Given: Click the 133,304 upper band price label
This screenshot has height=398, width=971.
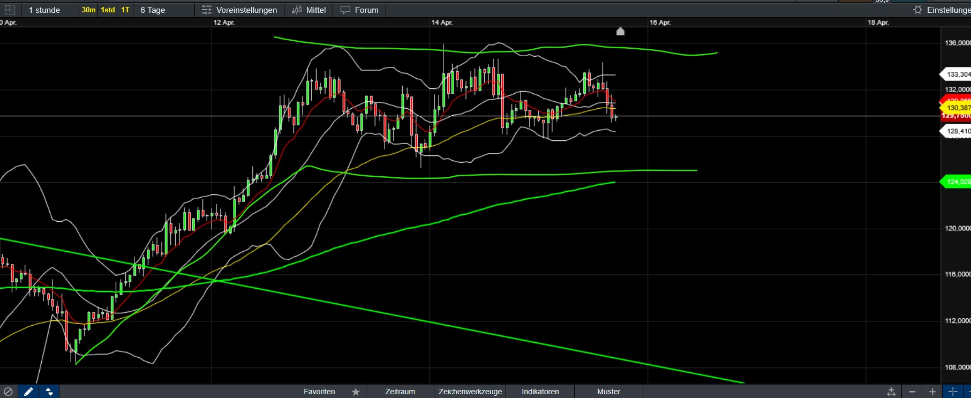Looking at the screenshot, I should point(956,74).
